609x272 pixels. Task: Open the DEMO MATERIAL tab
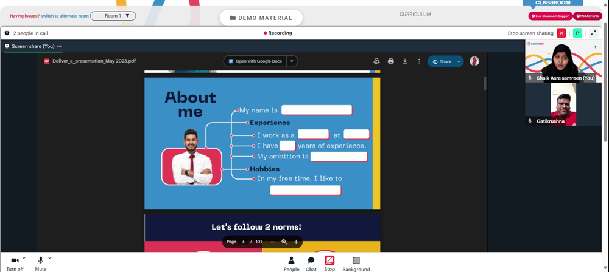(261, 18)
